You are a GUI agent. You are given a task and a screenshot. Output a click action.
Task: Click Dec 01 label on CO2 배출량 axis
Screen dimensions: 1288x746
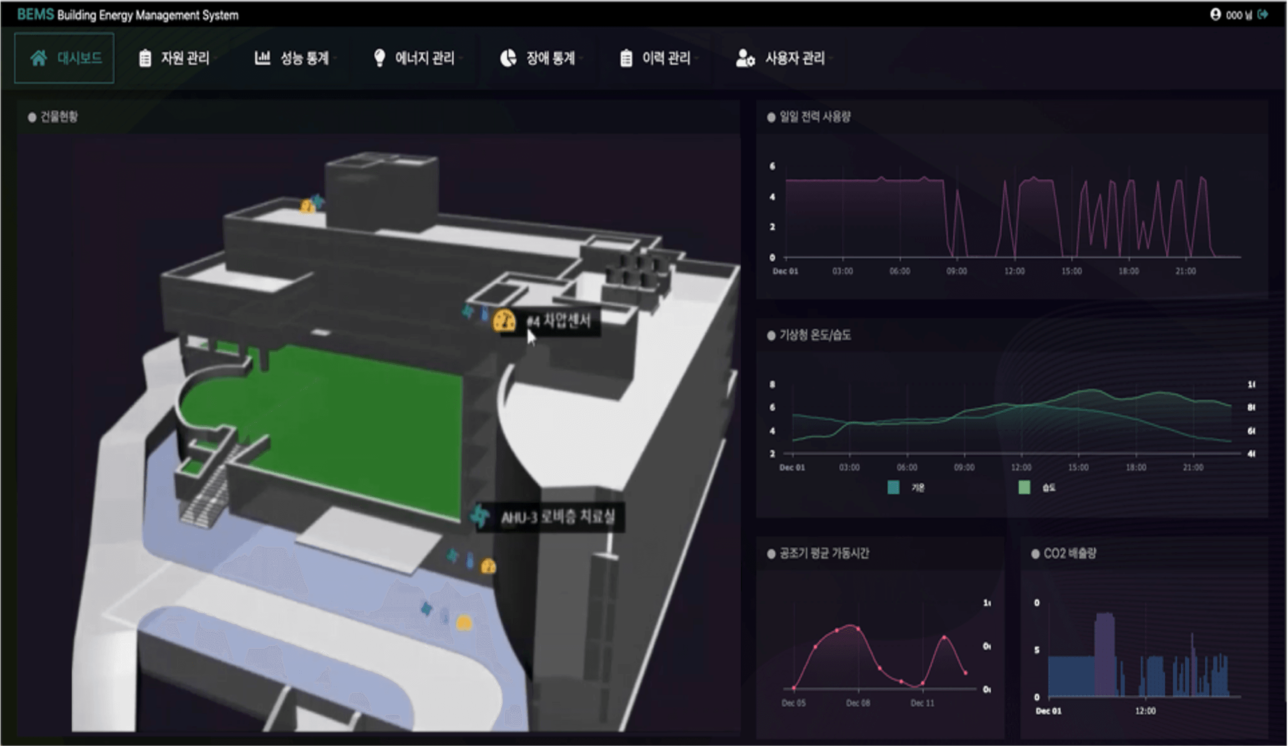tap(1049, 711)
